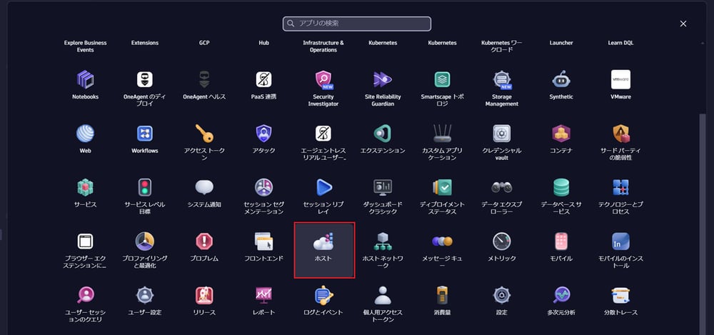Image resolution: width=714 pixels, height=335 pixels.
Task: Open the サービス app
Action: pyautogui.click(x=85, y=194)
